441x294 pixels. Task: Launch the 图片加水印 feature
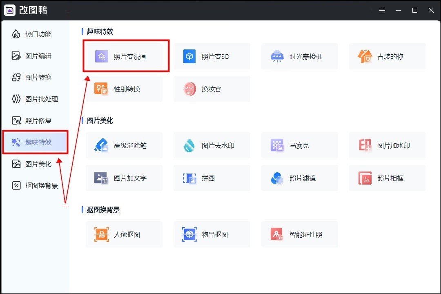(387, 145)
